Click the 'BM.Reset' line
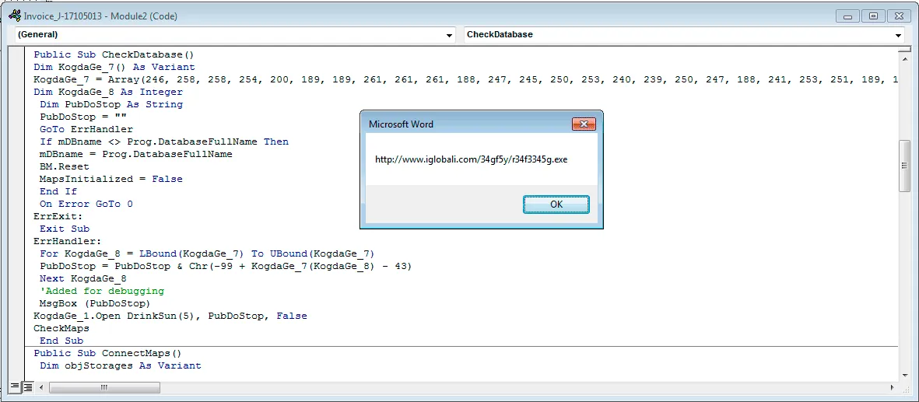Viewport: 919px width, 402px height. [65, 166]
